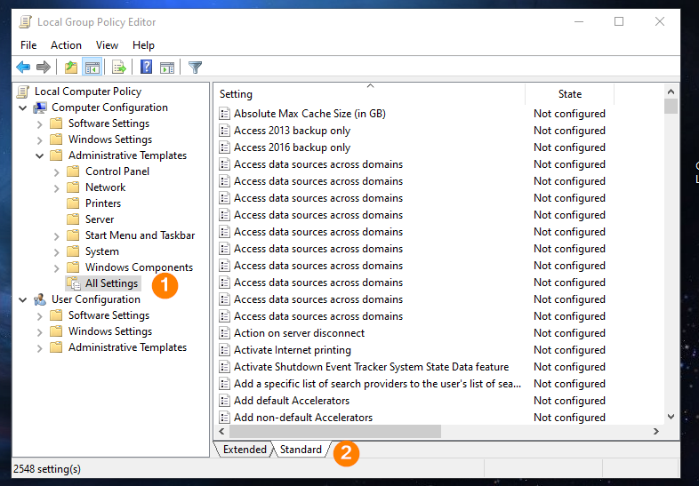Expand the Network folder
Image resolution: width=699 pixels, height=486 pixels.
tap(57, 188)
